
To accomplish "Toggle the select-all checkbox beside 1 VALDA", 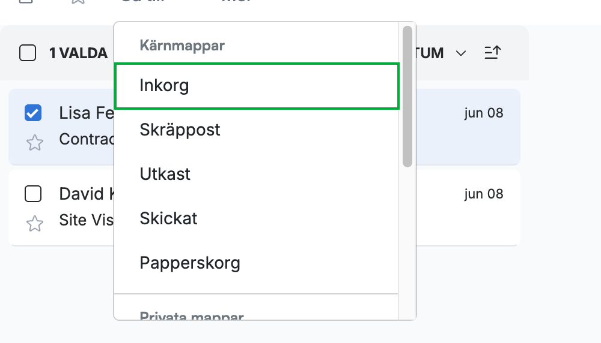I will click(28, 53).
